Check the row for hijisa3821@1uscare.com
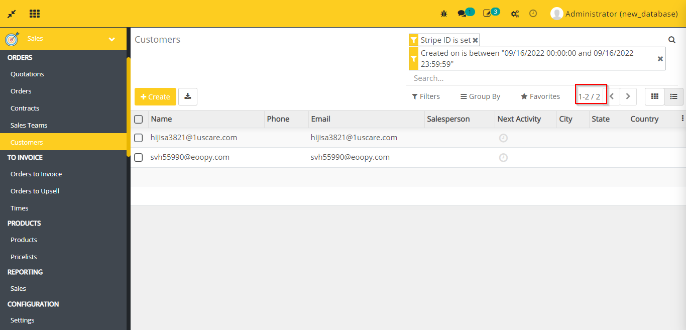The height and width of the screenshot is (330, 686). click(138, 138)
